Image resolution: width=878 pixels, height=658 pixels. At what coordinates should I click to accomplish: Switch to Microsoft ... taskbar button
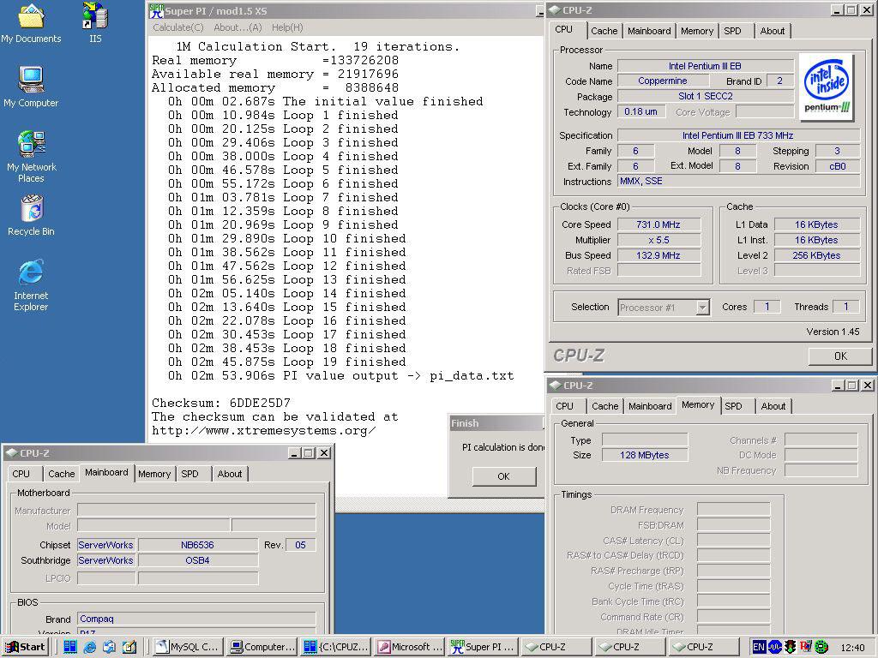(410, 647)
